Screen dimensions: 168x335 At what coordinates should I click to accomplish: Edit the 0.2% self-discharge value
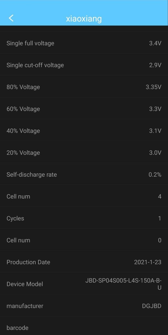[155, 175]
